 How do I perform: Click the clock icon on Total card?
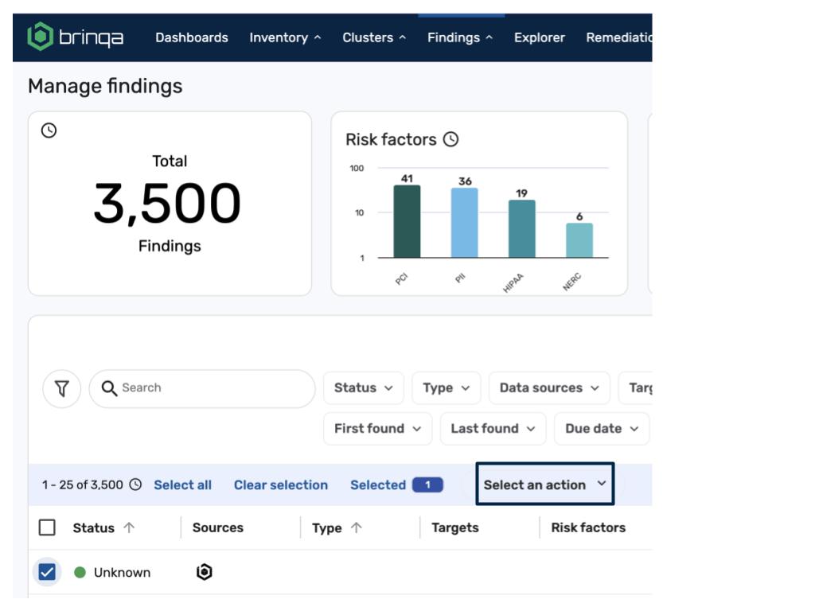pyautogui.click(x=49, y=130)
